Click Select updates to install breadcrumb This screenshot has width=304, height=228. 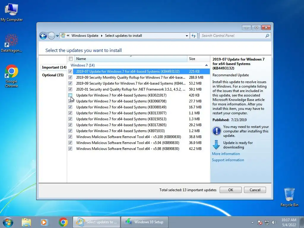click(123, 36)
